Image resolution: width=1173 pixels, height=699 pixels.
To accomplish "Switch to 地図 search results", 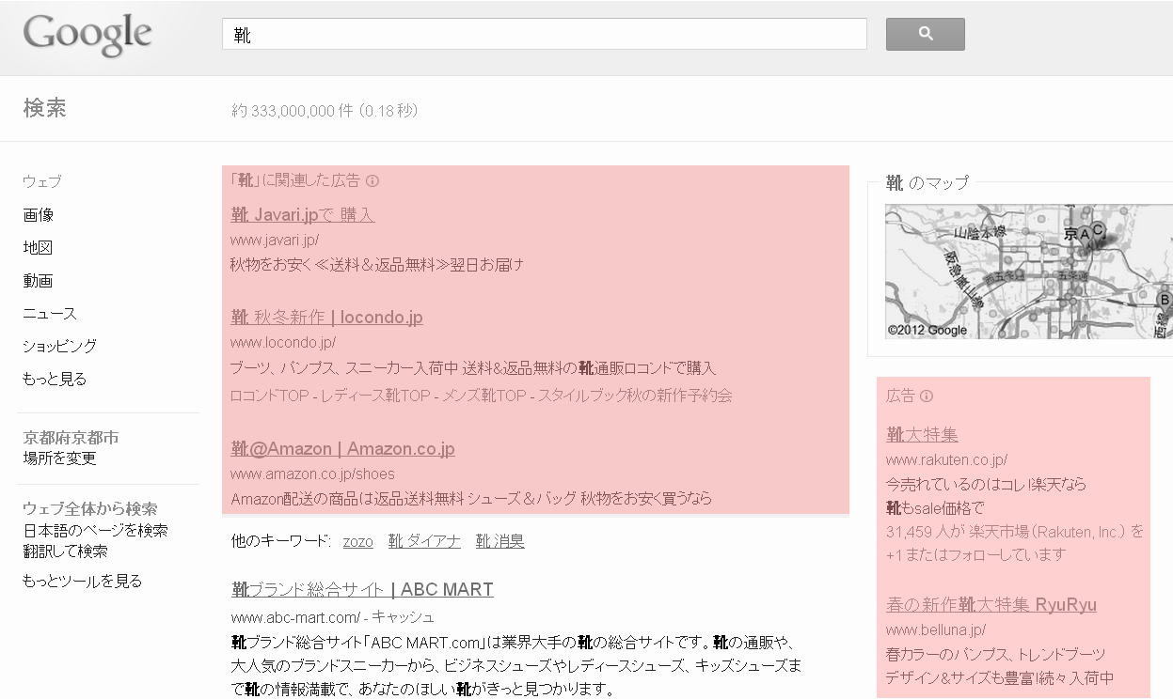I will tap(38, 248).
